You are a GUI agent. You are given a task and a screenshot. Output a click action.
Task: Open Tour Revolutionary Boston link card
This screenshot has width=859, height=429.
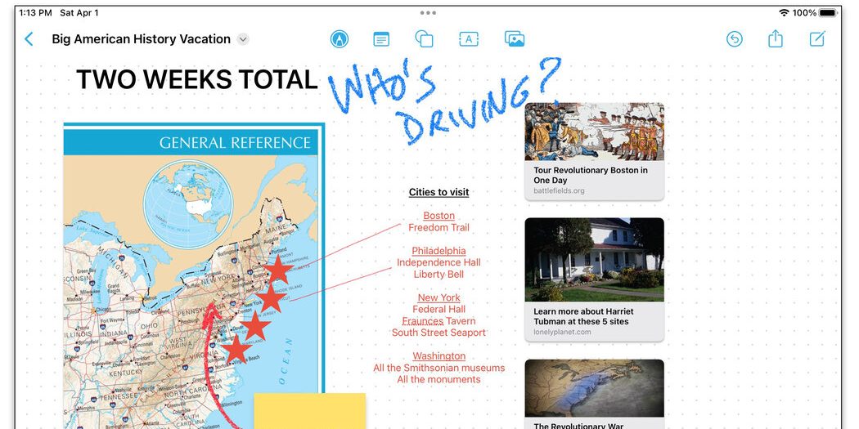coord(594,151)
